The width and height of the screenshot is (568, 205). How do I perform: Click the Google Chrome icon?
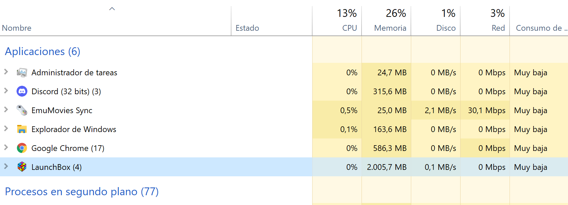[x=22, y=148]
